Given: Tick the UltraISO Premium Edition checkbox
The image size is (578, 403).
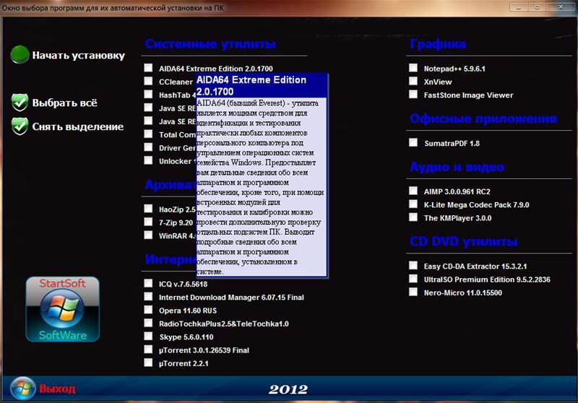Looking at the screenshot, I should point(413,279).
